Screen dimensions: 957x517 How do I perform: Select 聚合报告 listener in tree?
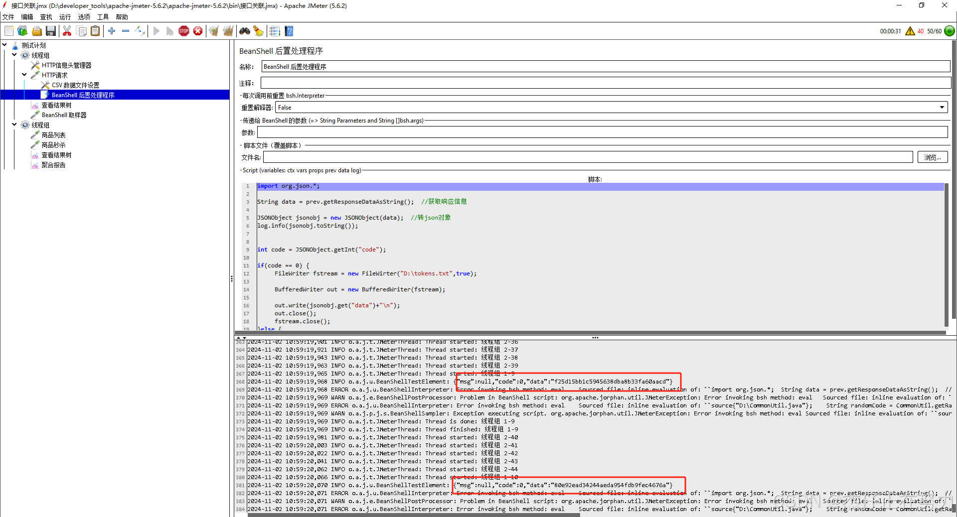coord(53,165)
